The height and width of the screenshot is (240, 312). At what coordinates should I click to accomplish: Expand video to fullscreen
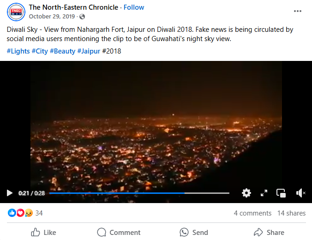[264, 193]
